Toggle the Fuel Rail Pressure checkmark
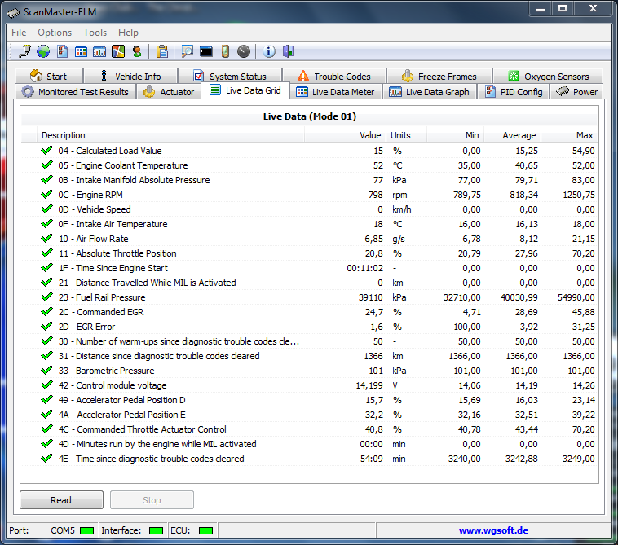Screen dimensions: 618x545 click(x=46, y=297)
